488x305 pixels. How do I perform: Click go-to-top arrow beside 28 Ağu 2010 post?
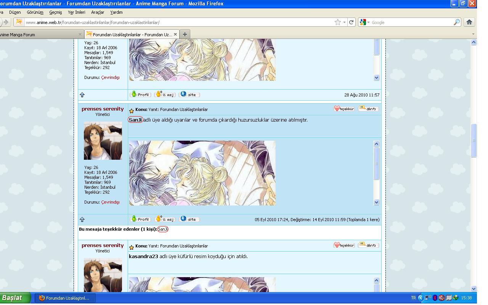coord(82,95)
